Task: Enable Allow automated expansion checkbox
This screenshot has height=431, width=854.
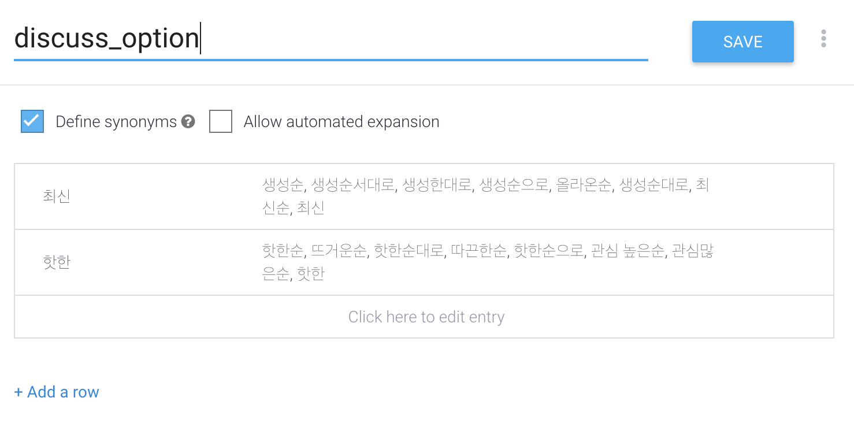Action: tap(221, 122)
